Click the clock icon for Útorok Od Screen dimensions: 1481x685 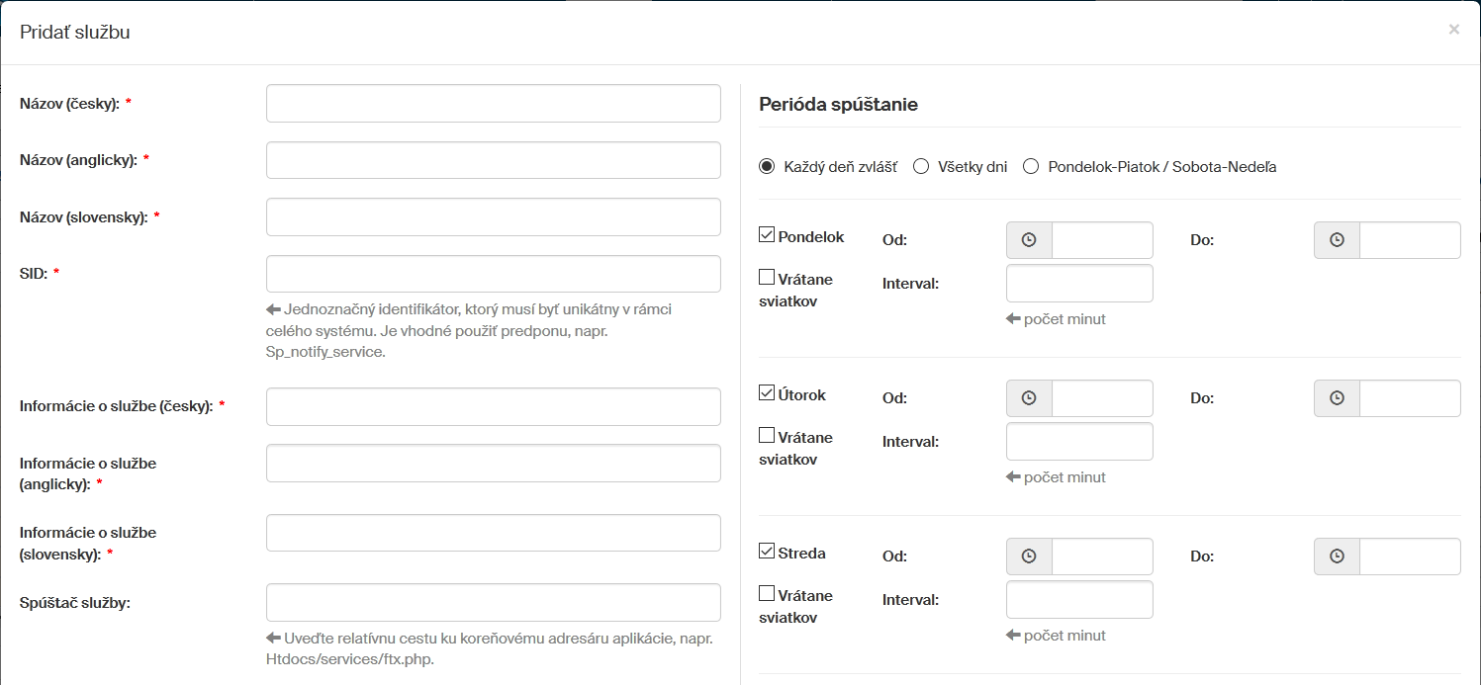tap(1029, 398)
